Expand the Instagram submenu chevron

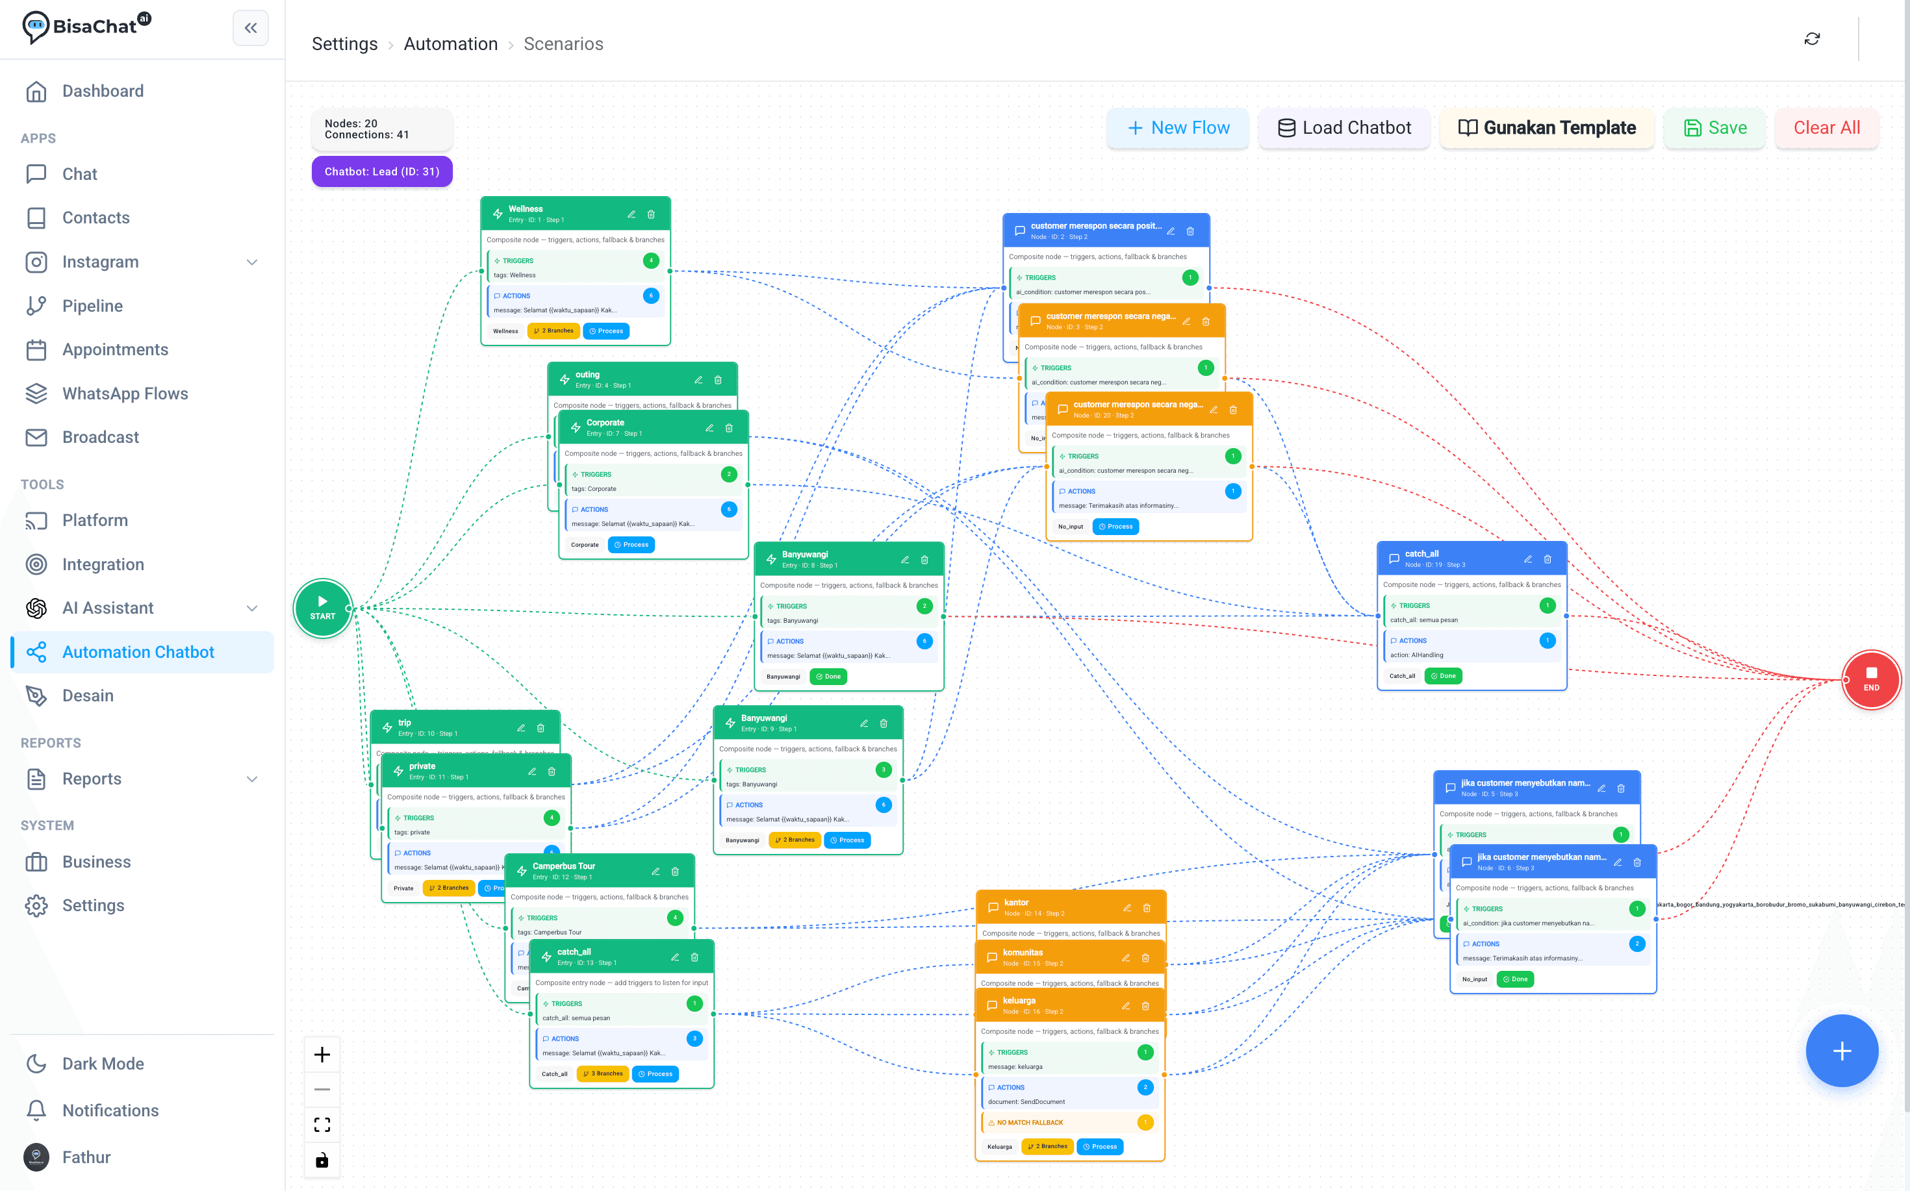tap(252, 262)
